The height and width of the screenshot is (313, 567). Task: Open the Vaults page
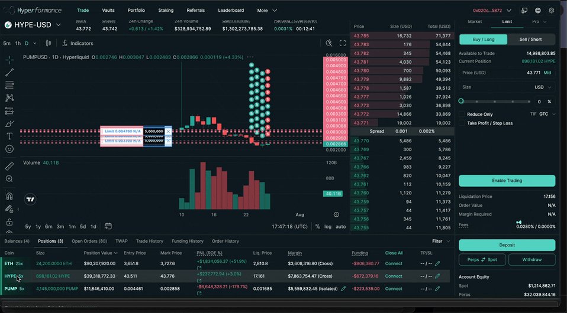tap(108, 11)
